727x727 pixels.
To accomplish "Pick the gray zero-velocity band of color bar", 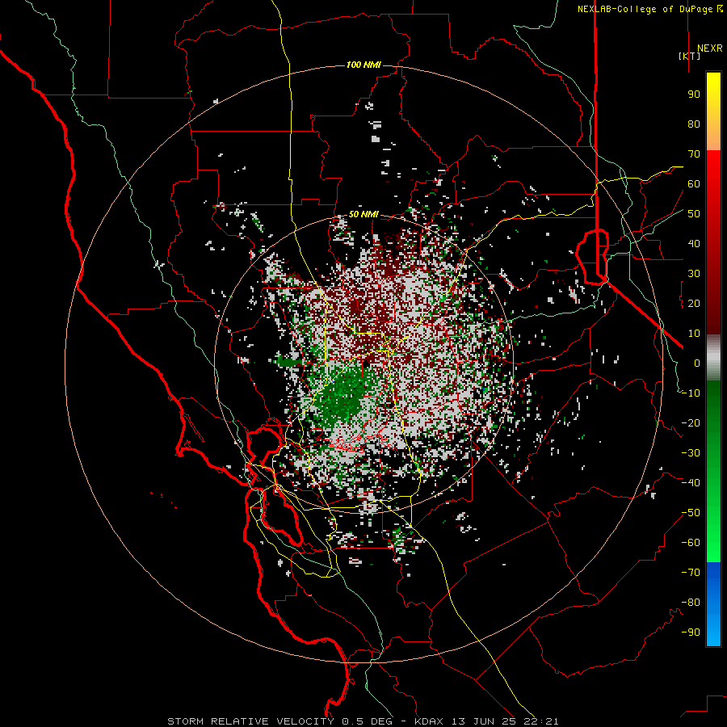I will tap(713, 358).
